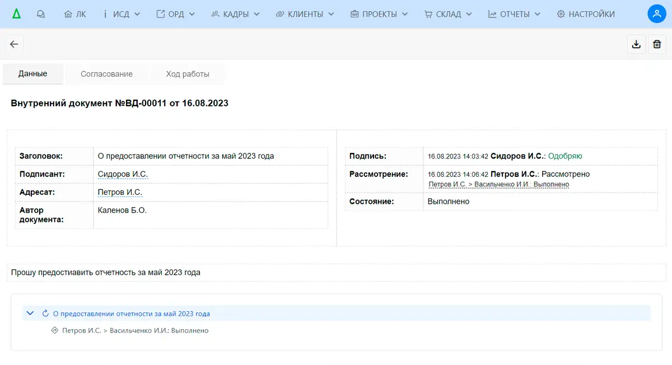672x365 pixels.
Task: Click the Прошу предоставить отчетность body text
Action: coord(106,273)
